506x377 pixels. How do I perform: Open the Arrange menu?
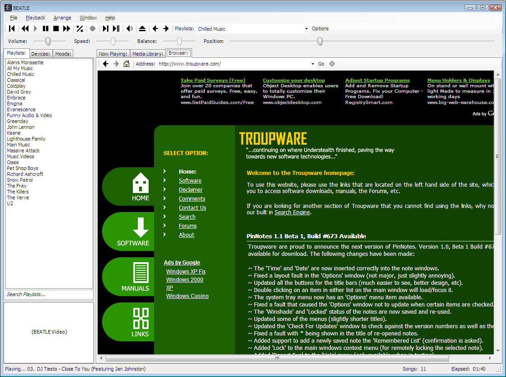[x=62, y=18]
